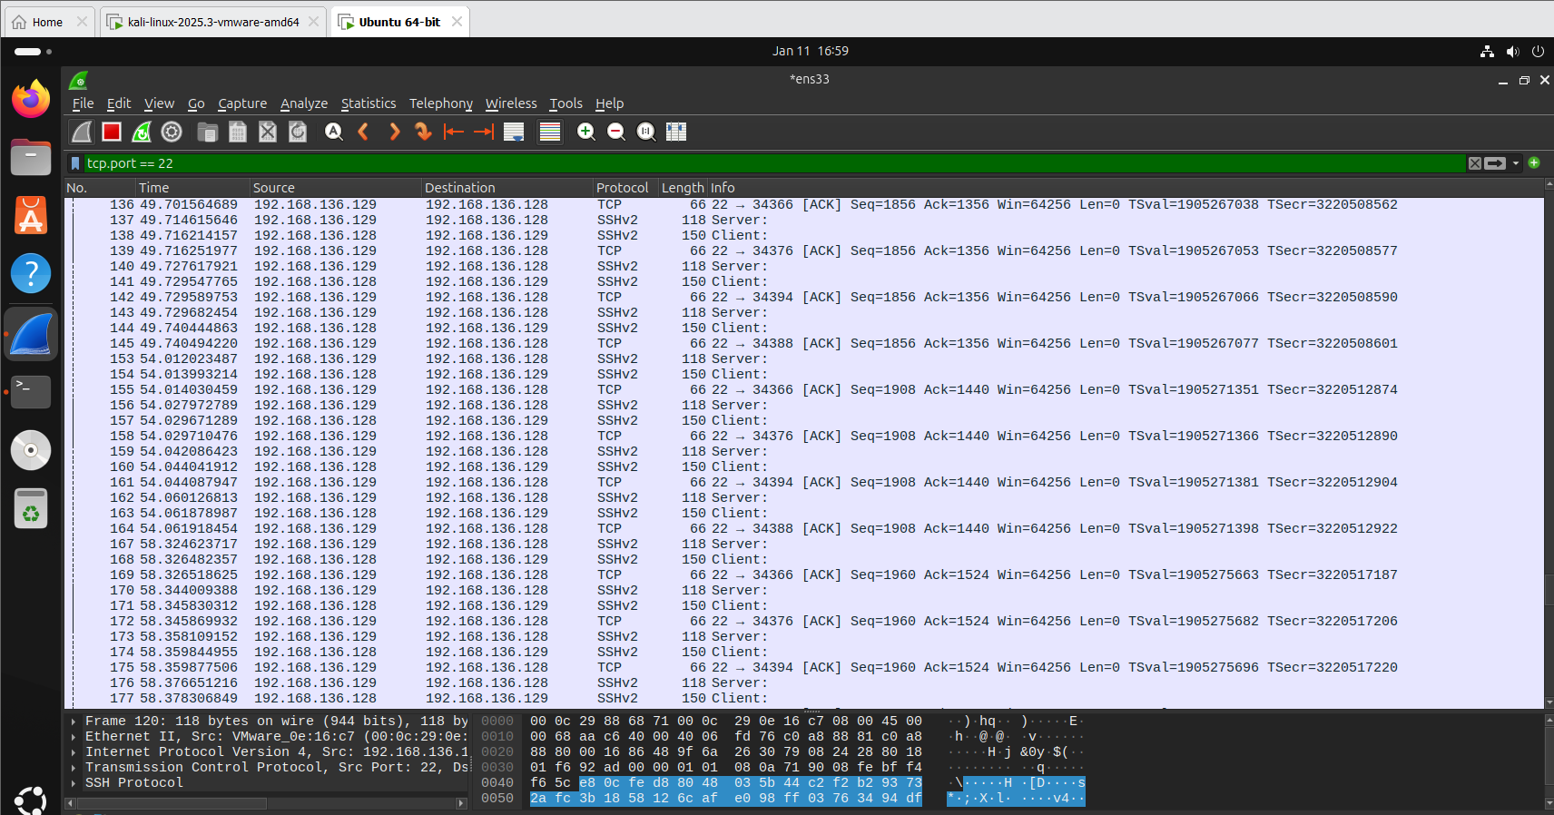The width and height of the screenshot is (1554, 815).
Task: Open the Jan 11 16:59 clock menu
Action: tap(810, 51)
